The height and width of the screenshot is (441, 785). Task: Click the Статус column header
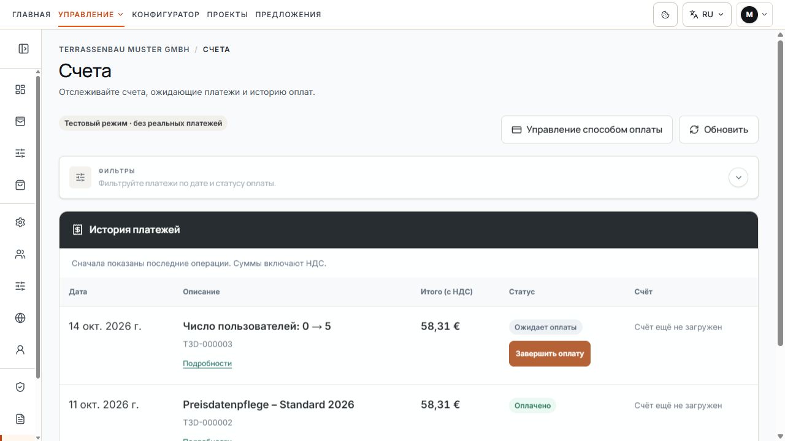pos(522,292)
